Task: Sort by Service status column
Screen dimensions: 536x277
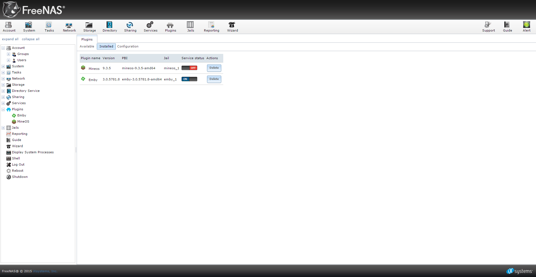Action: [x=193, y=58]
